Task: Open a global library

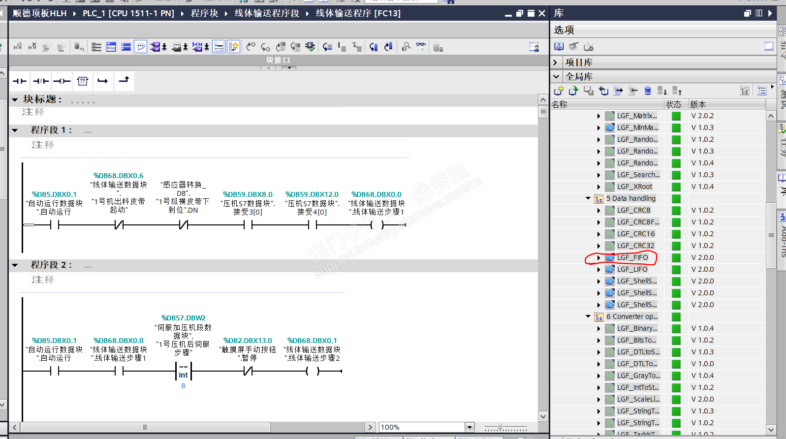Action: pyautogui.click(x=573, y=91)
